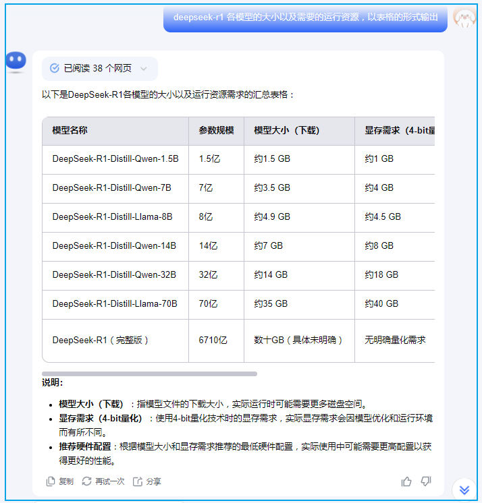This screenshot has width=482, height=503.
Task: Click the 模型名称 column header
Action: point(115,131)
